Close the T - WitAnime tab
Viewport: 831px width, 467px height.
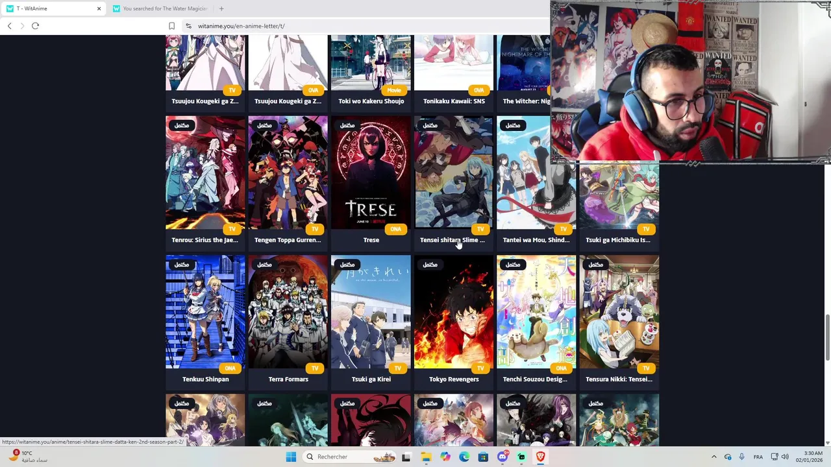coord(99,8)
